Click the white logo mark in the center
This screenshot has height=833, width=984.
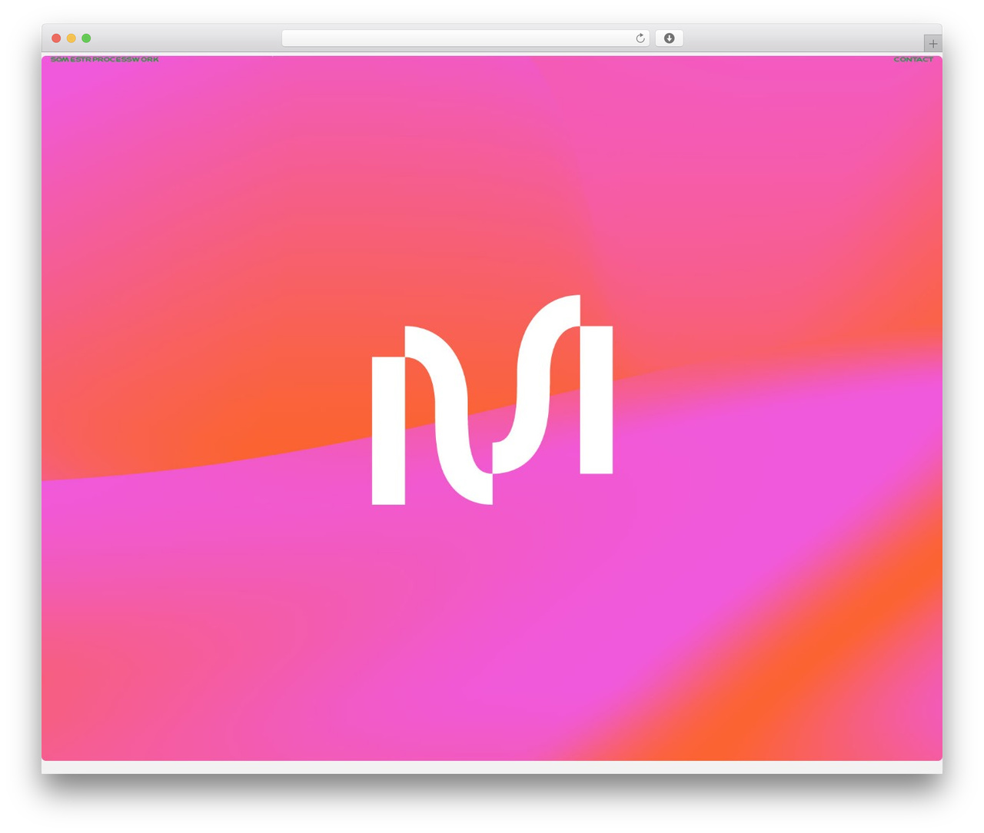click(x=492, y=400)
